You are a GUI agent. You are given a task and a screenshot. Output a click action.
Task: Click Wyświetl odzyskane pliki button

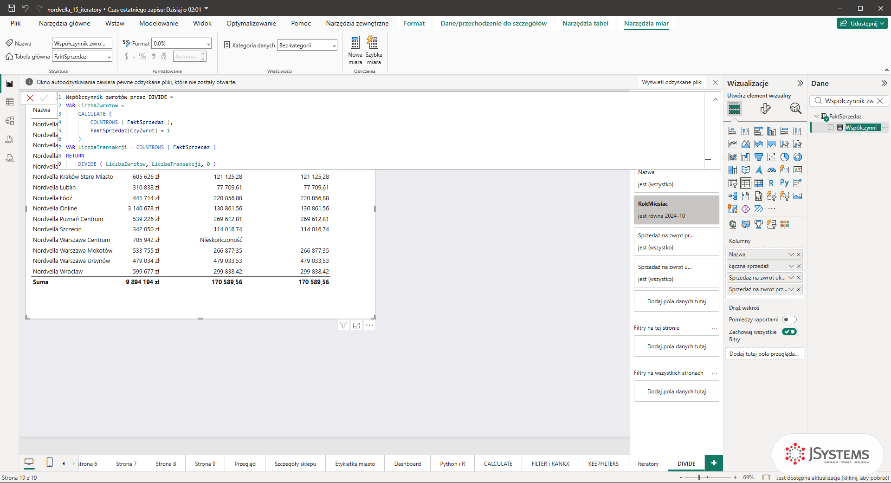click(672, 82)
